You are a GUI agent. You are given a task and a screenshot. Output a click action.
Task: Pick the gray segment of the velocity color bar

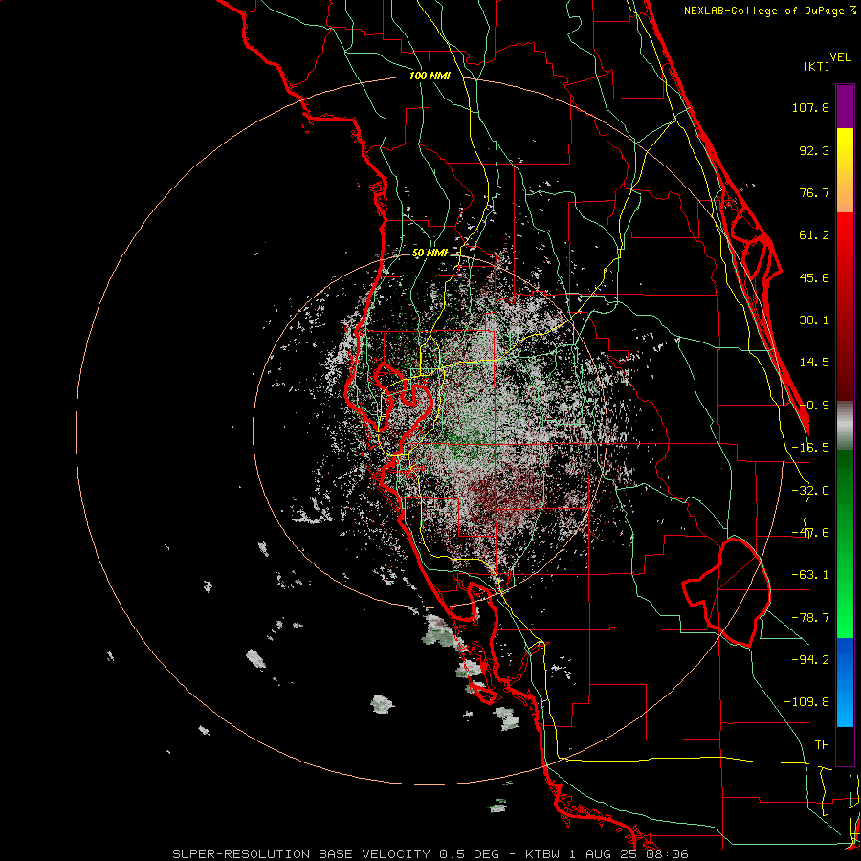[x=845, y=426]
